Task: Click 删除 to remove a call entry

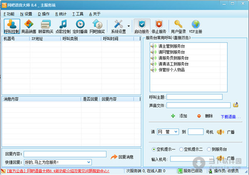Action: [205, 116]
